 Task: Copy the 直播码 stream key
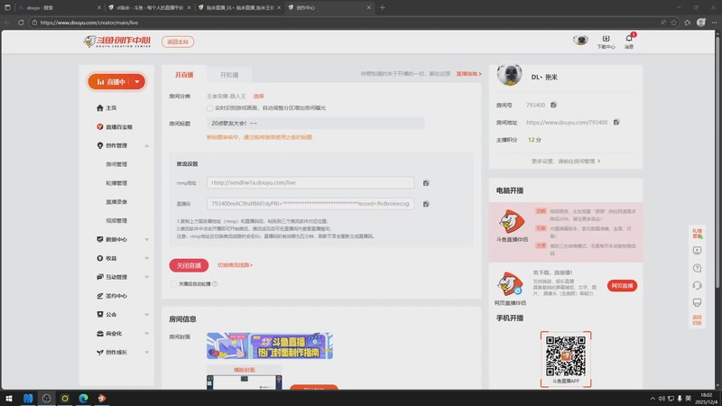pos(426,204)
